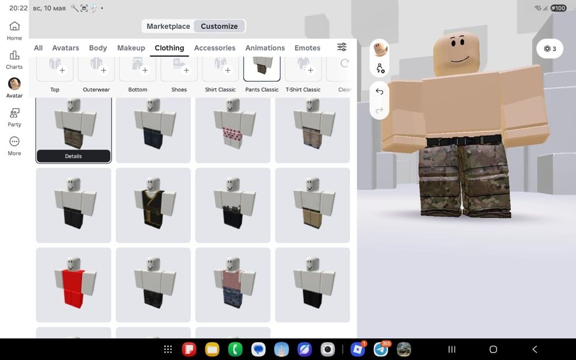Select the Animations category tab
The height and width of the screenshot is (360, 576).
265,48
